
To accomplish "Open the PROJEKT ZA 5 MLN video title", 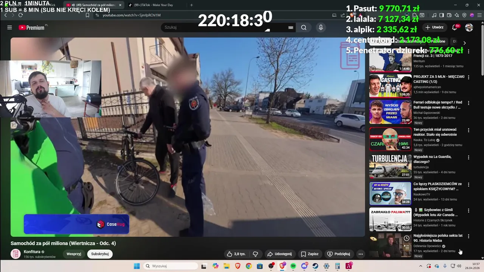I will [x=439, y=79].
